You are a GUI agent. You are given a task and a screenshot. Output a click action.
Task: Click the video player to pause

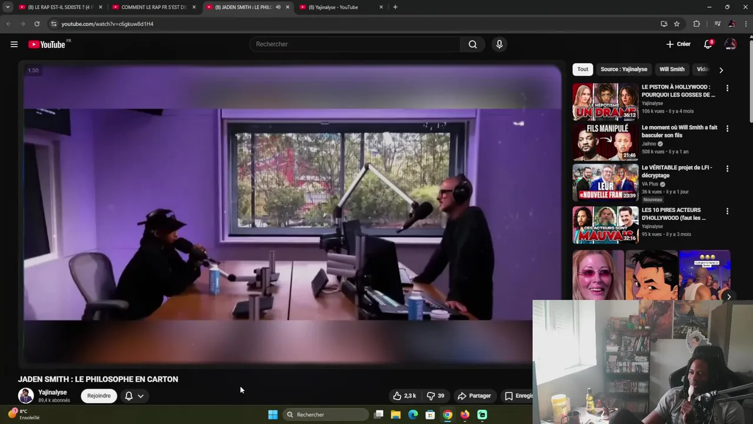[292, 215]
